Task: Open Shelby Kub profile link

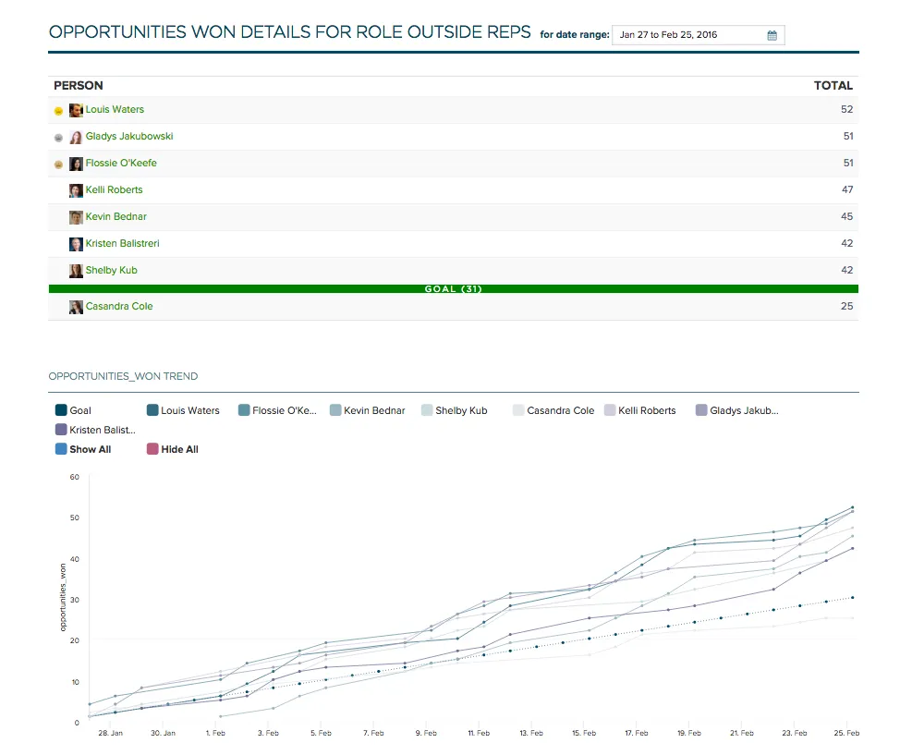Action: click(111, 270)
